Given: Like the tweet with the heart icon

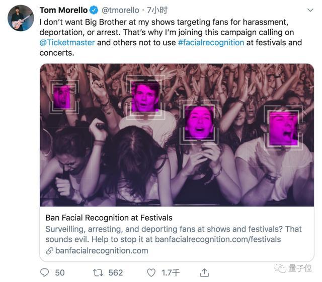Looking at the screenshot, I should (151, 272).
